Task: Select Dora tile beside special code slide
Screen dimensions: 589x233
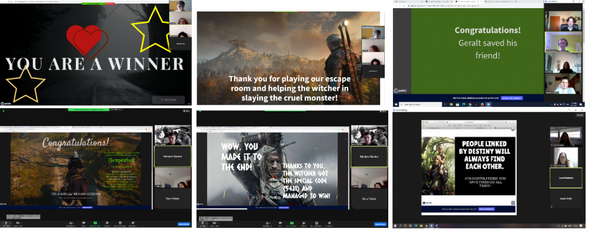Action: point(369,198)
